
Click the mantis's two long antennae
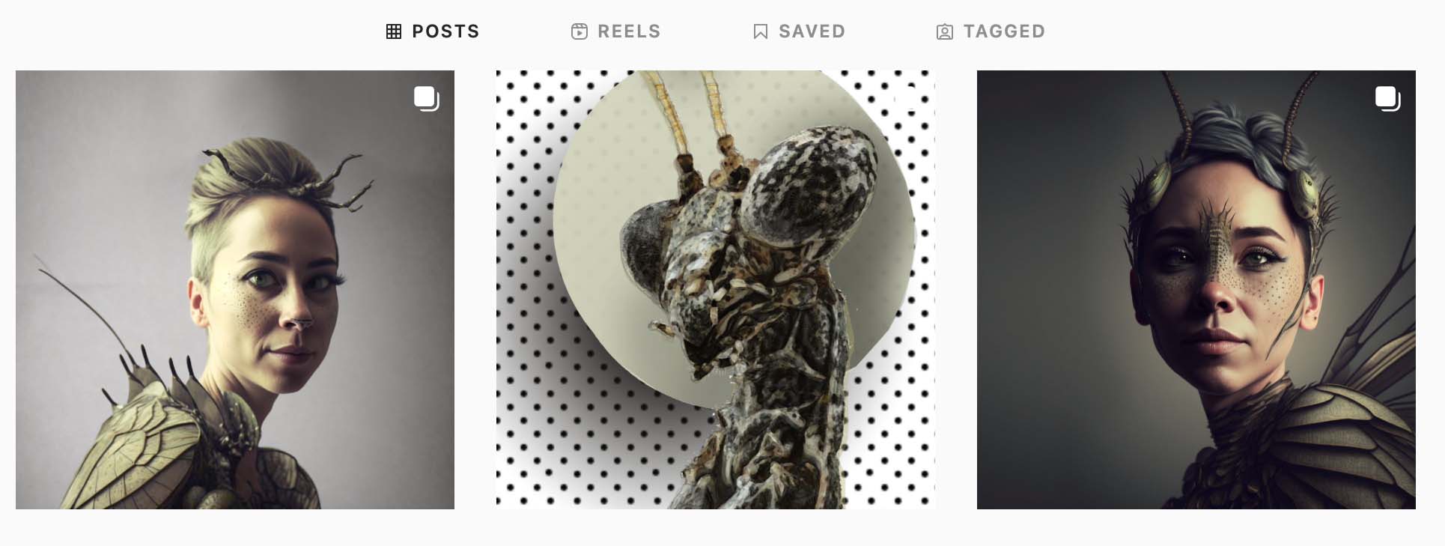click(693, 112)
